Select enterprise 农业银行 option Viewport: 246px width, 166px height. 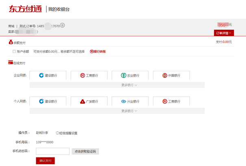click(130, 75)
